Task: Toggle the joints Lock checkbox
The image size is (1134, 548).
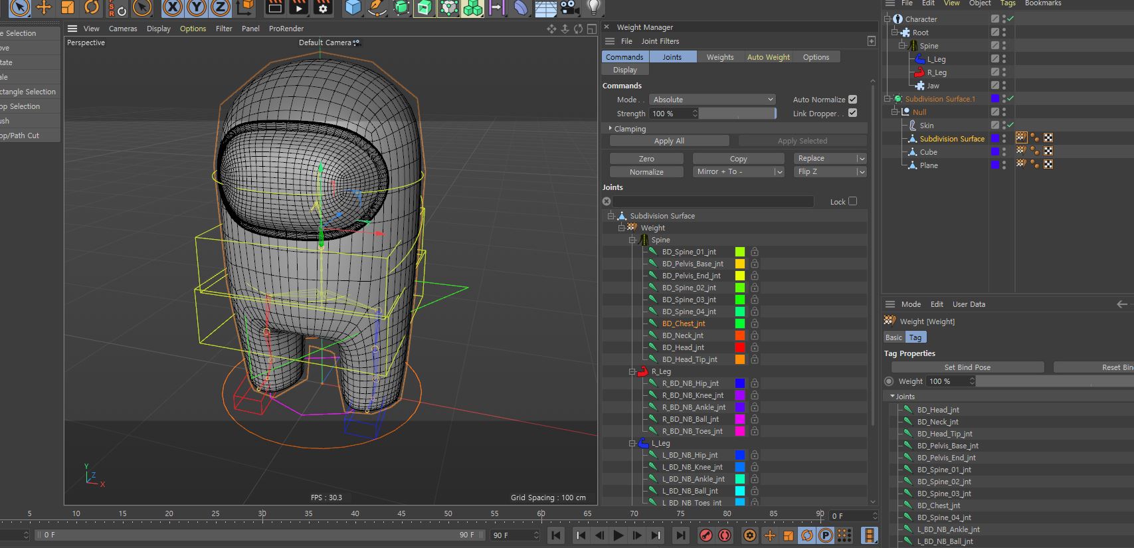Action: pyautogui.click(x=853, y=201)
